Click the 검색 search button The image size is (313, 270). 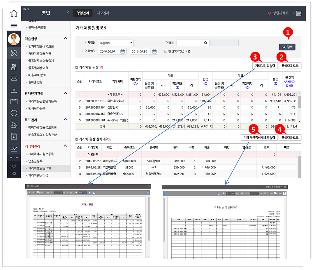[287, 47]
